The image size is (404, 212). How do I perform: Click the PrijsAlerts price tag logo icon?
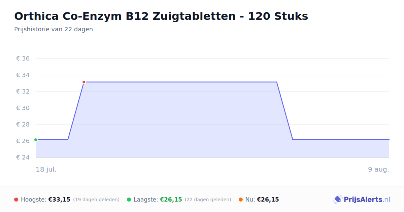click(338, 200)
